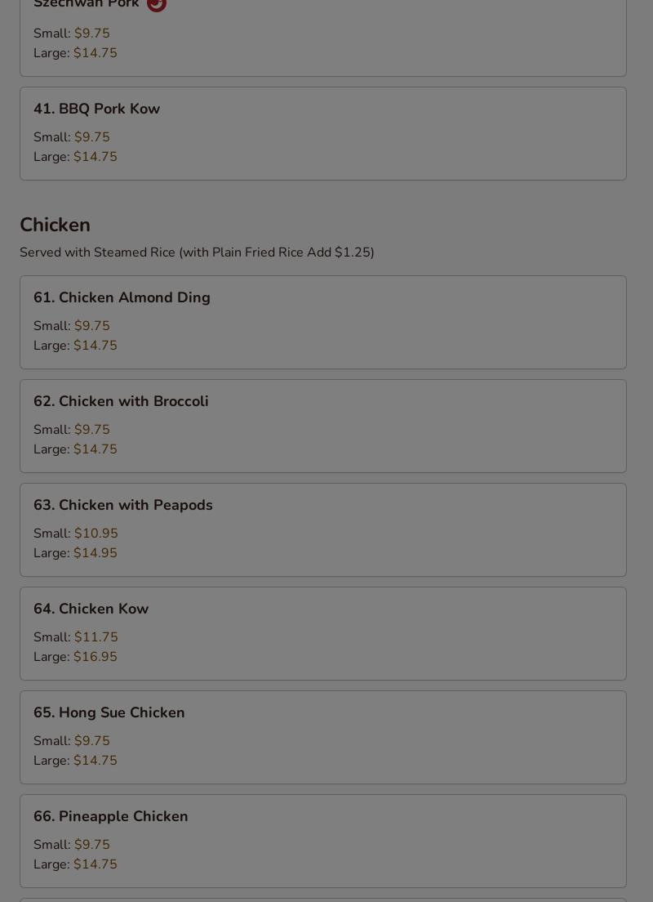Click Small $9.75 price of Chicken Almond Ding
The width and height of the screenshot is (653, 902).
72,326
